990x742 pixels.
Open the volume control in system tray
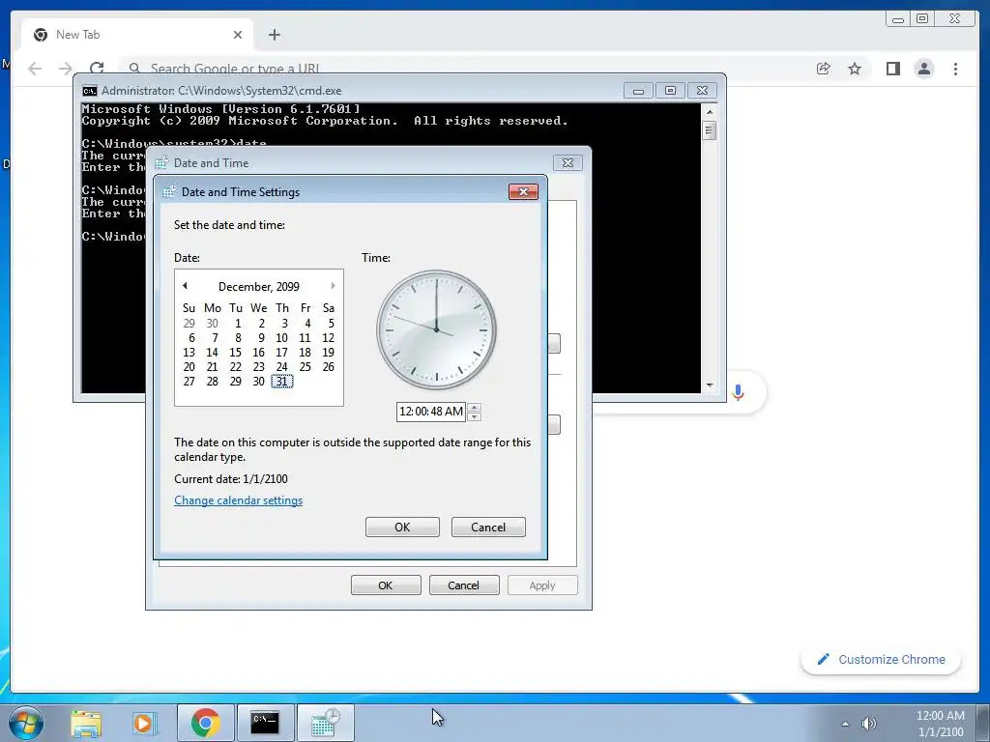coord(869,724)
